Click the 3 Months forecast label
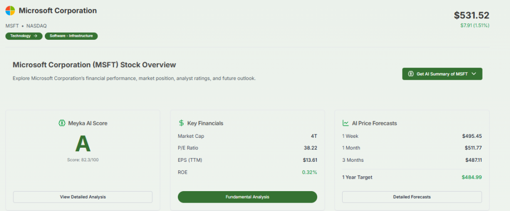Viewport: 510px width, 211px height. point(353,160)
